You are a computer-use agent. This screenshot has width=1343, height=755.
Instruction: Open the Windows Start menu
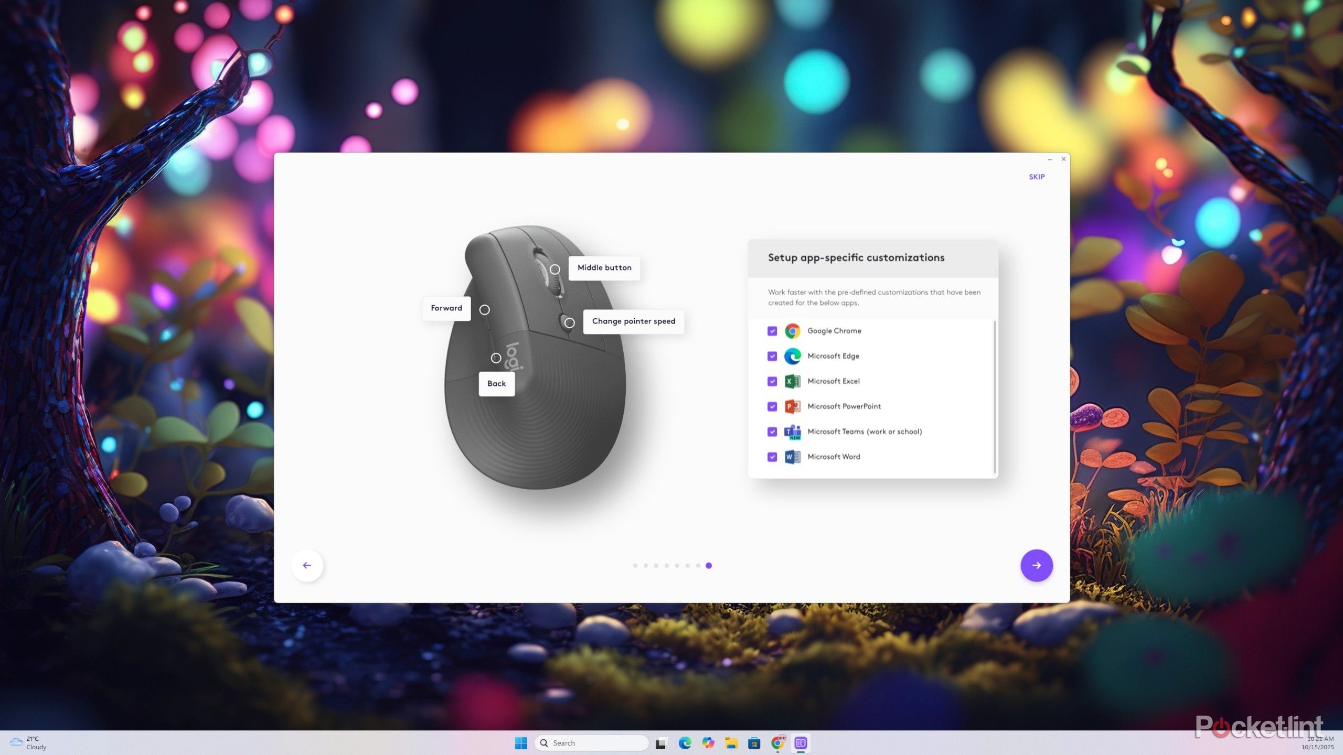[x=521, y=743]
